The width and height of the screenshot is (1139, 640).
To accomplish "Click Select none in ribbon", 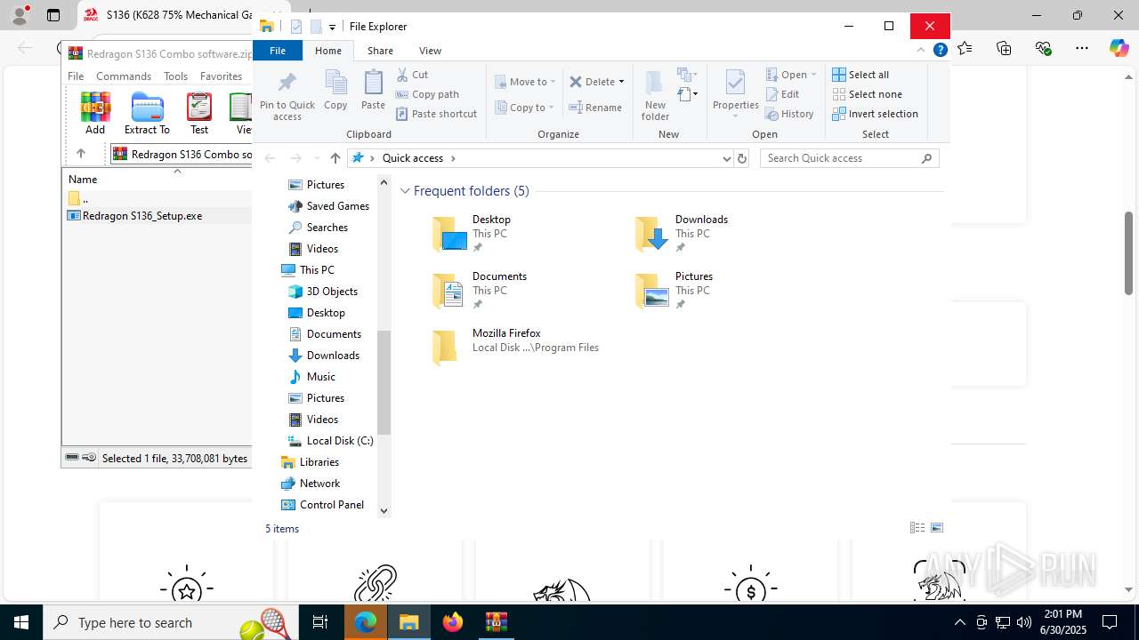I will coord(867,94).
